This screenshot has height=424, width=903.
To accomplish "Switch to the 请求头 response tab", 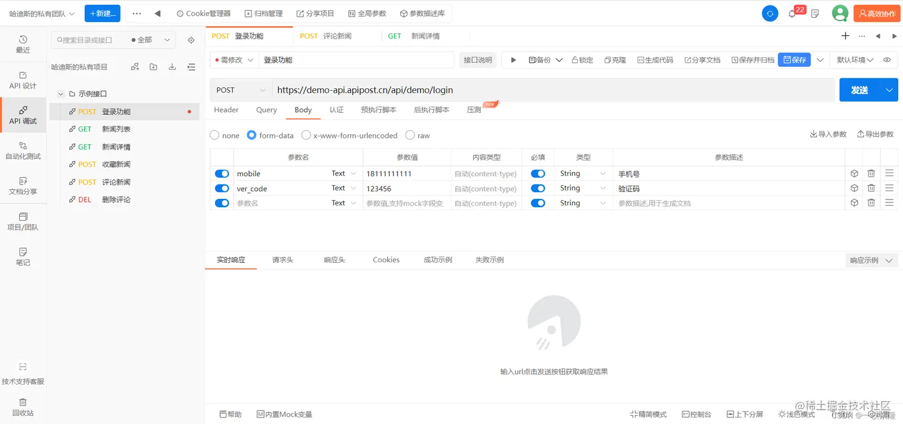I will point(282,260).
